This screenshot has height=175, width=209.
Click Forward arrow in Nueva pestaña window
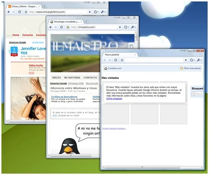[110, 60]
